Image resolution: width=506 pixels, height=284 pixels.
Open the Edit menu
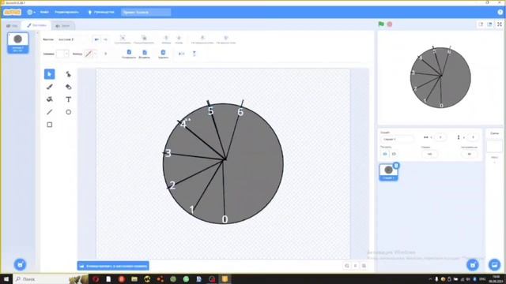pyautogui.click(x=66, y=13)
